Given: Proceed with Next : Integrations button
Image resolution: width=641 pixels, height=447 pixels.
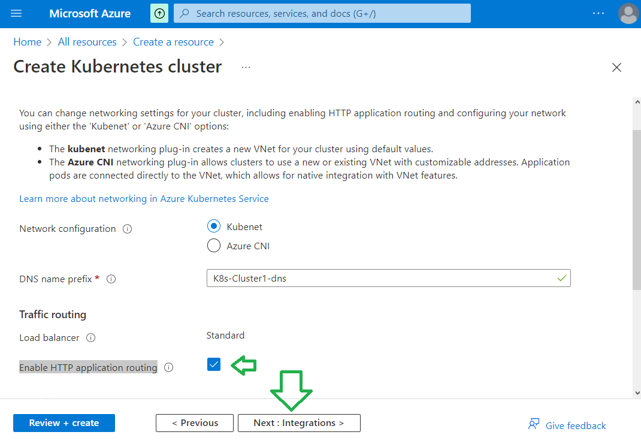Looking at the screenshot, I should tap(300, 423).
